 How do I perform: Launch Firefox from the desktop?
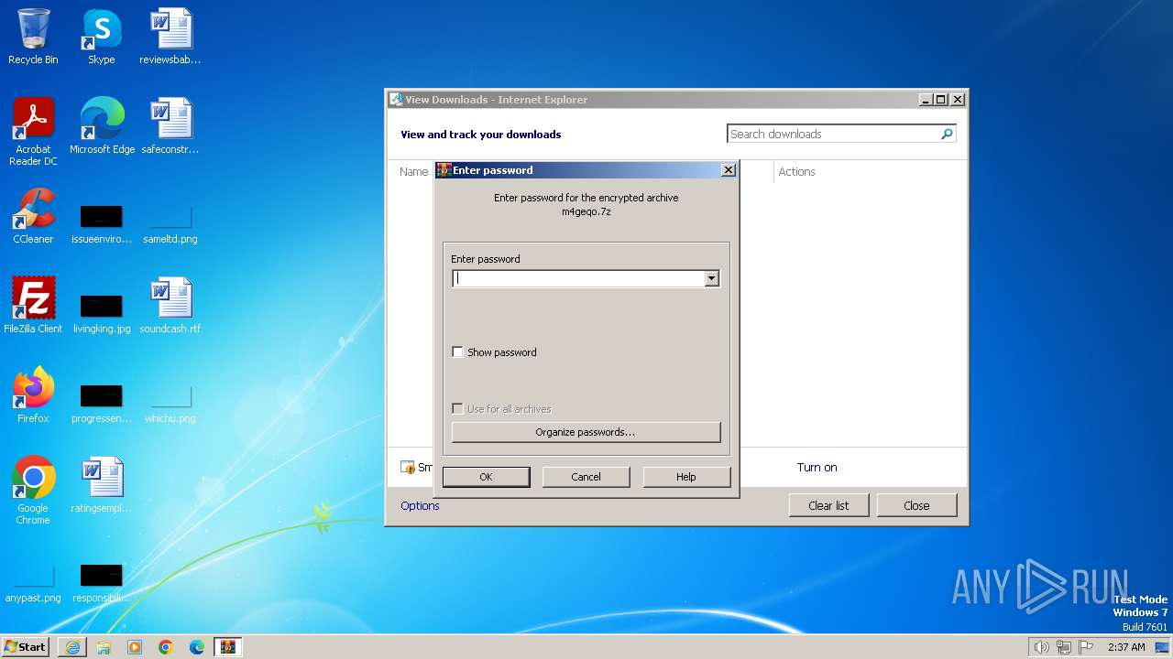33,395
